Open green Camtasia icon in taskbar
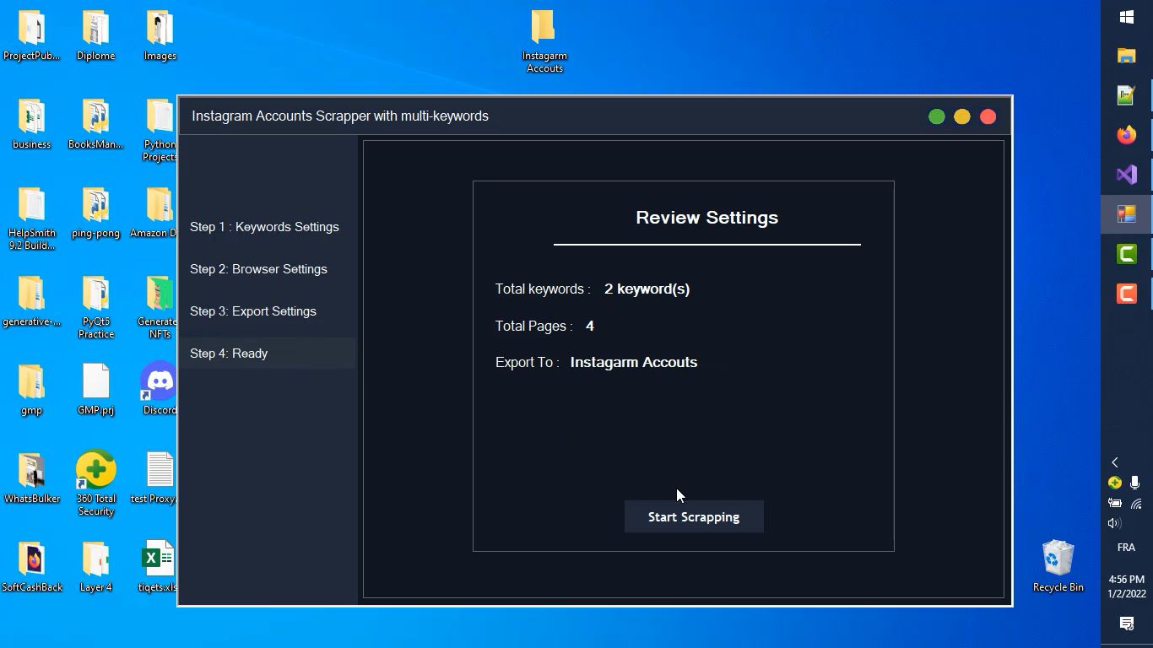The image size is (1153, 648). point(1126,254)
